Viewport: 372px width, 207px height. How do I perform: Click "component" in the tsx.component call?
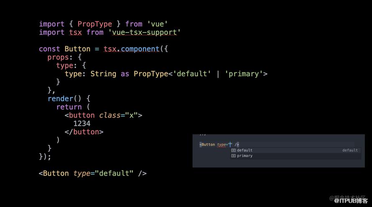click(140, 49)
